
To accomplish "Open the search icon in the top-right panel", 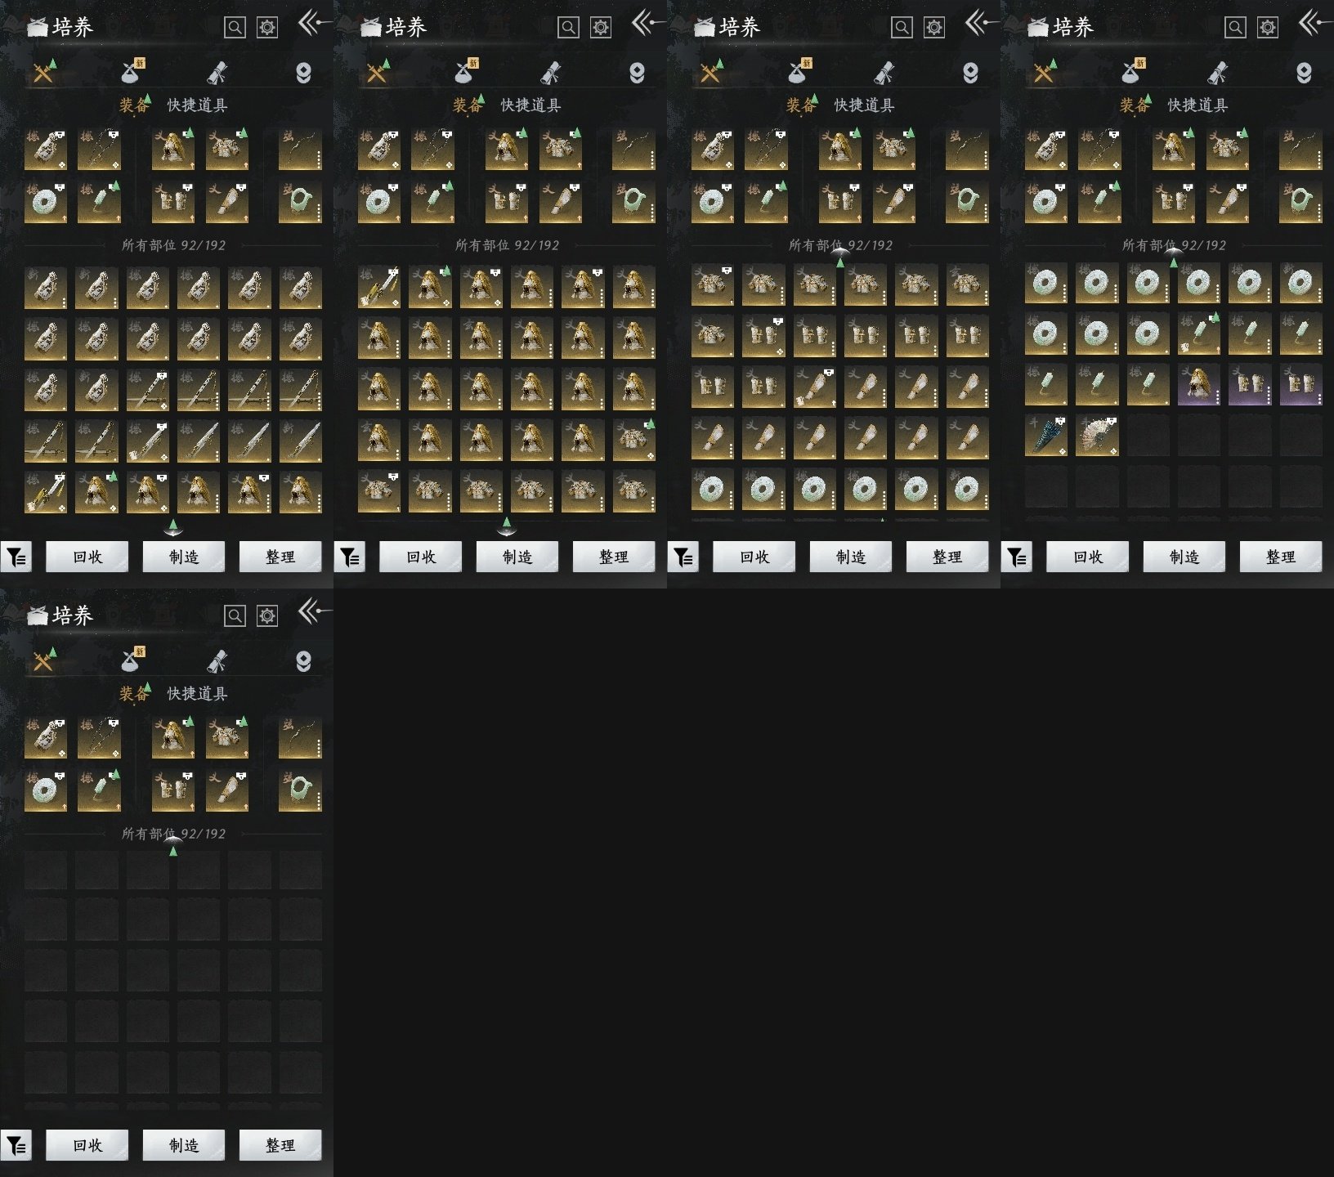I will pyautogui.click(x=1235, y=28).
